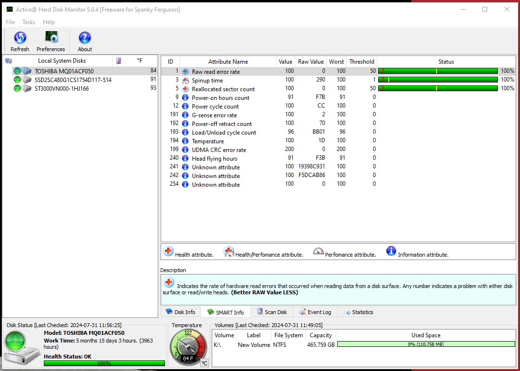Open the Tasks menu
The height and width of the screenshot is (371, 520).
pyautogui.click(x=28, y=22)
